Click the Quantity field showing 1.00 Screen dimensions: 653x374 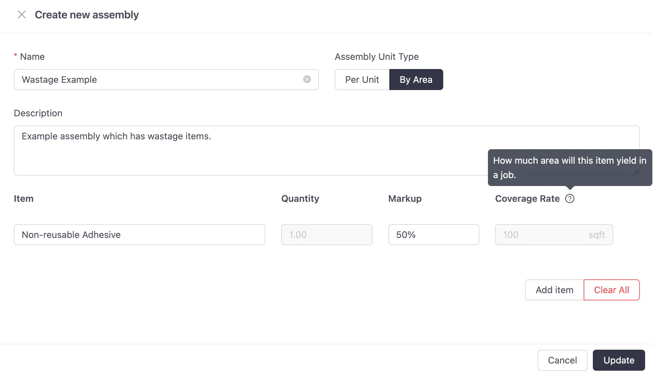(326, 235)
